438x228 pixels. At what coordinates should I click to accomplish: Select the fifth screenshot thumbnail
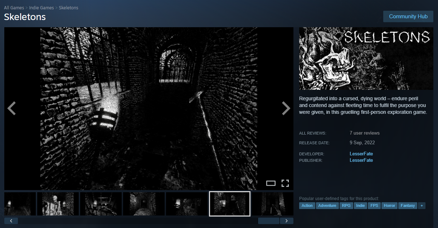click(x=187, y=204)
